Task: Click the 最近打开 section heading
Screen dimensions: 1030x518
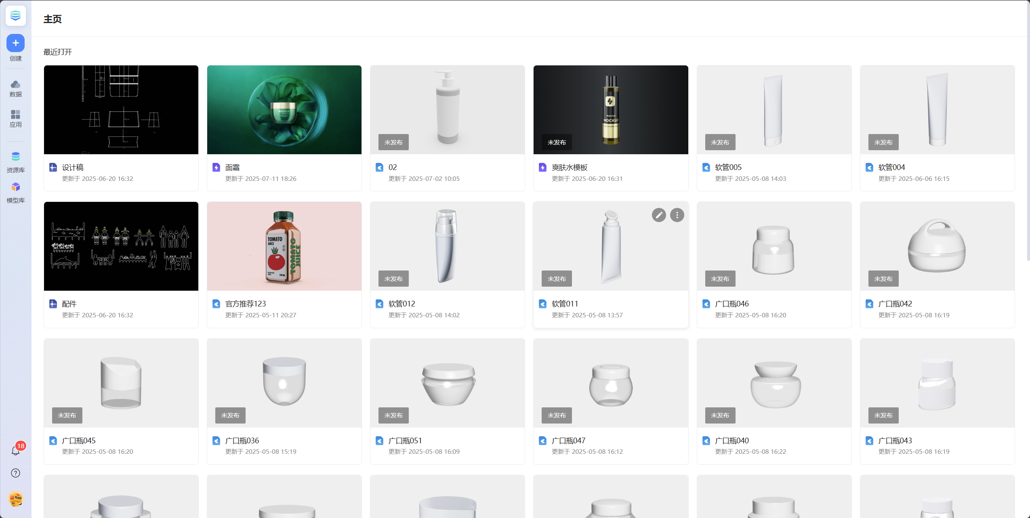Action: pyautogui.click(x=58, y=52)
